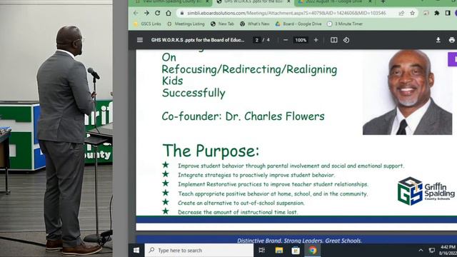The height and width of the screenshot is (257, 457).
Task: Open the GSCS Links bookmark folder
Action: (x=147, y=24)
